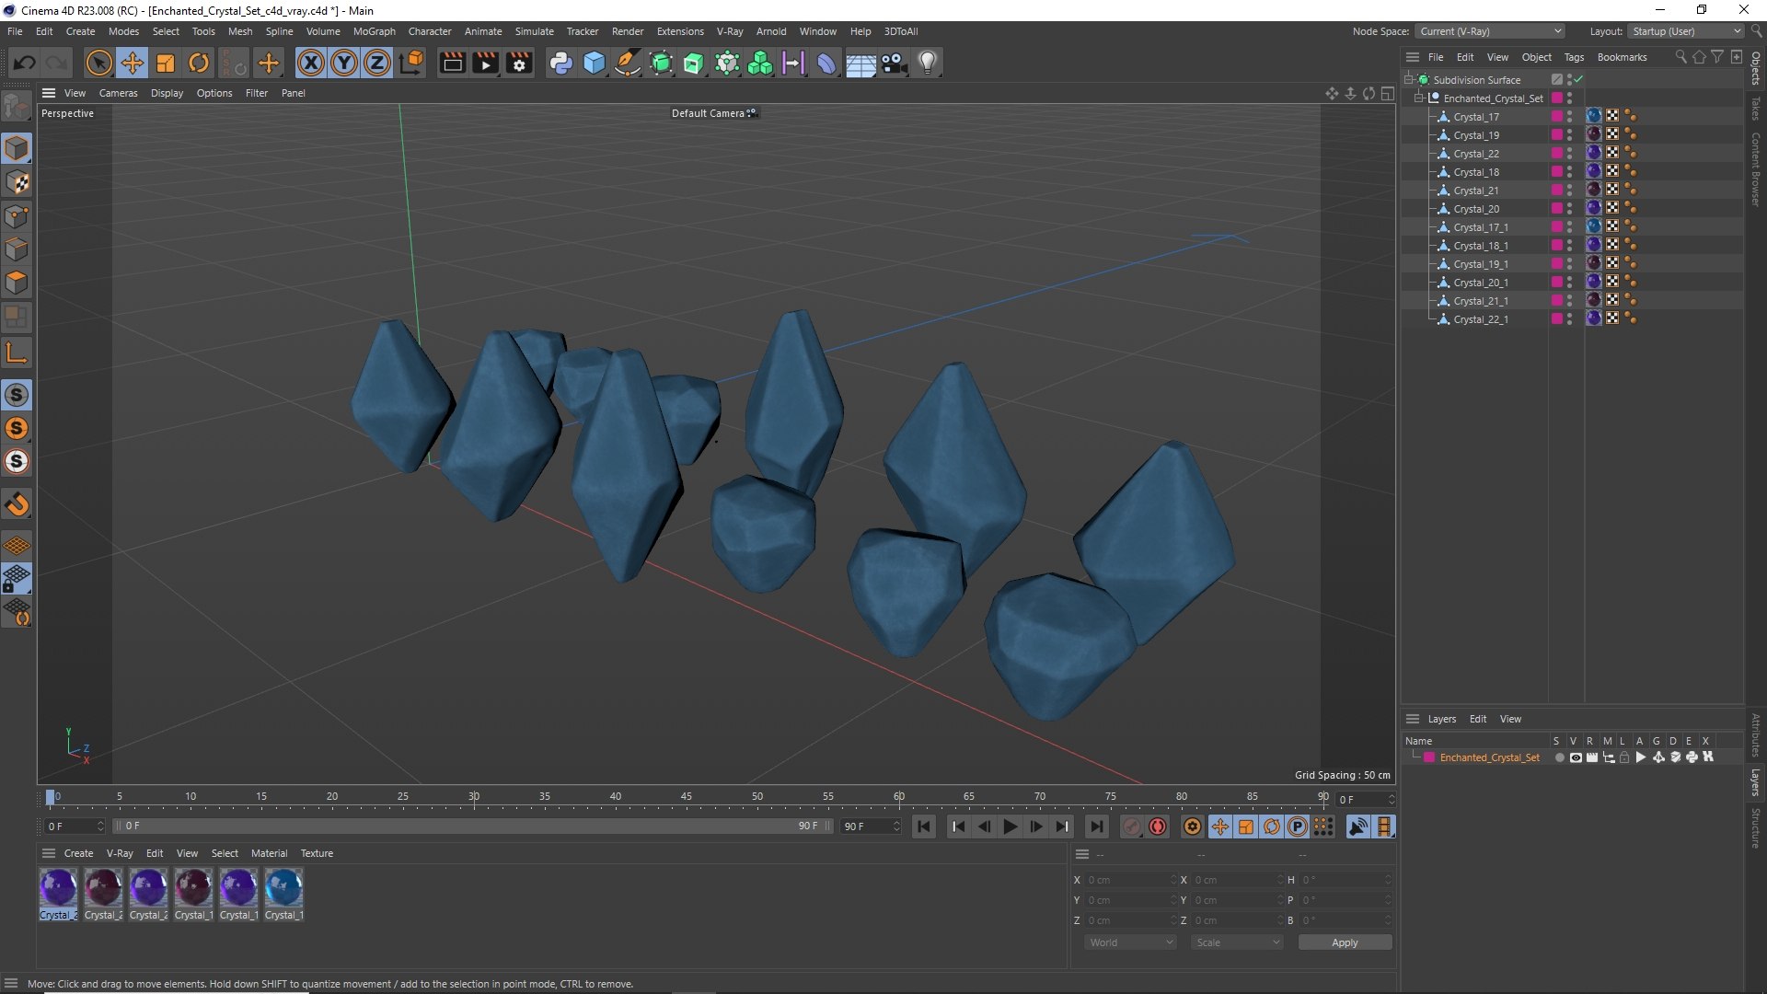
Task: Click the Undo arrow icon
Action: [25, 63]
